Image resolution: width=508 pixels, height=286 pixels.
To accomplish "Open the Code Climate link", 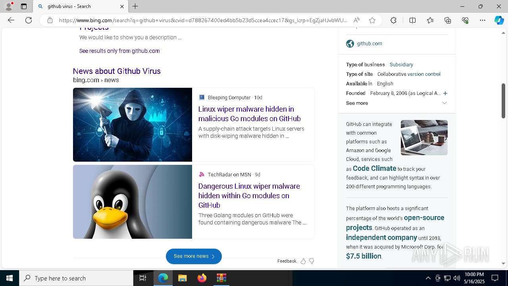I will tap(375, 168).
